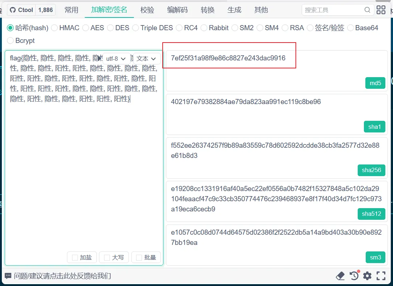
Task: Open the history clock icon
Action: click(354, 276)
